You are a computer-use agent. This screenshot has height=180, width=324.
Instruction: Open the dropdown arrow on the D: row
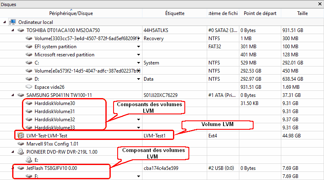(138, 79)
